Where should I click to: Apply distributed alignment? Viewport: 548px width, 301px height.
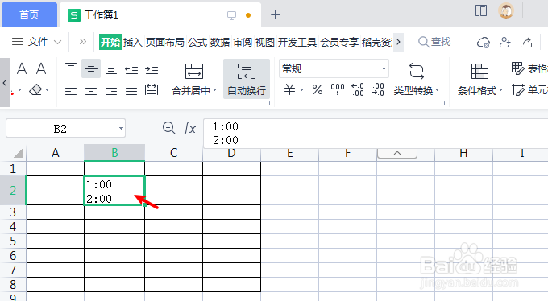152,90
